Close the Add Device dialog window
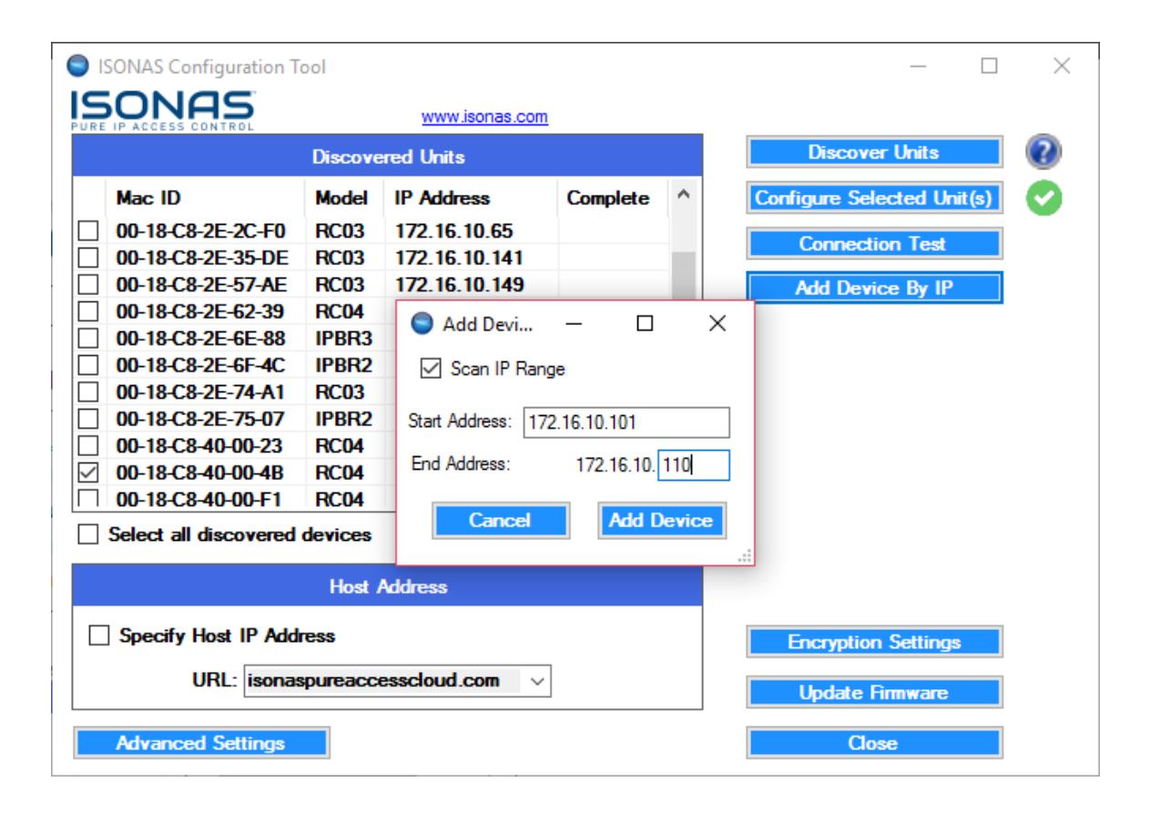The image size is (1150, 813). 717,323
